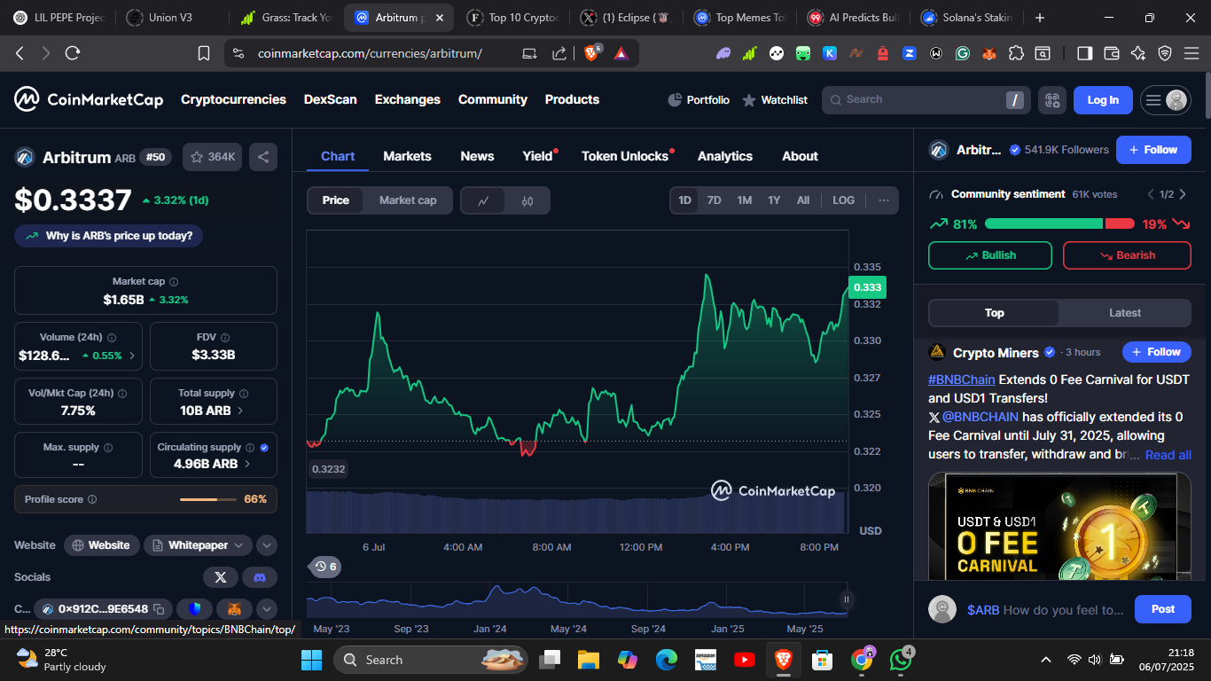Click the community sentiment bullish-bearish bar
This screenshot has width=1211, height=681.
click(1059, 223)
